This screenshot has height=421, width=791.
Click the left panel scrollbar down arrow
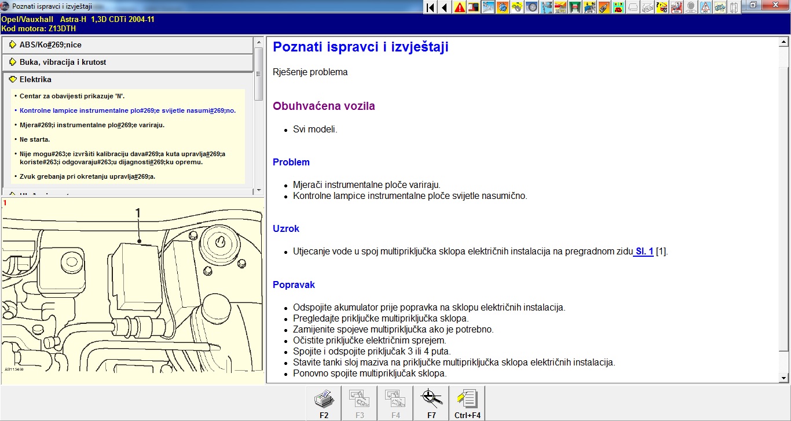(x=258, y=191)
